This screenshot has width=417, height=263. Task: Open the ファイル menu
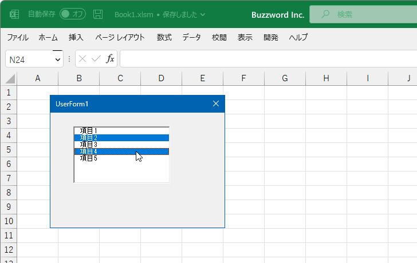[18, 37]
